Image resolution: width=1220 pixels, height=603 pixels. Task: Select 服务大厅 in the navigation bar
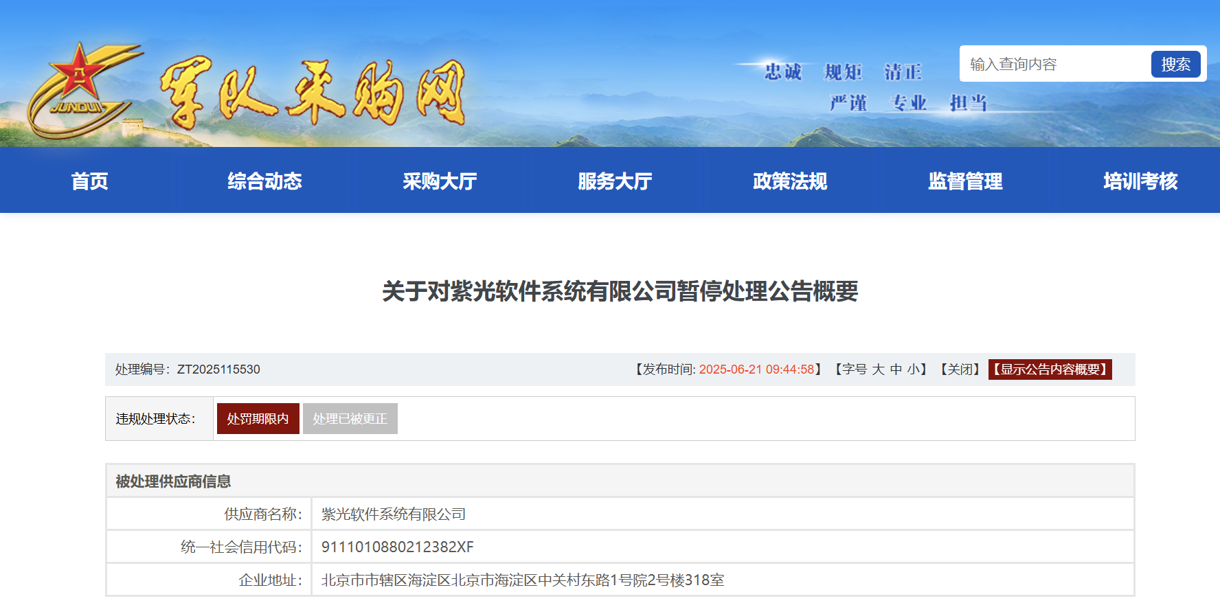[615, 181]
